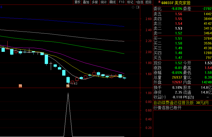
Task: Open F10 company information
Action: pos(122,2)
